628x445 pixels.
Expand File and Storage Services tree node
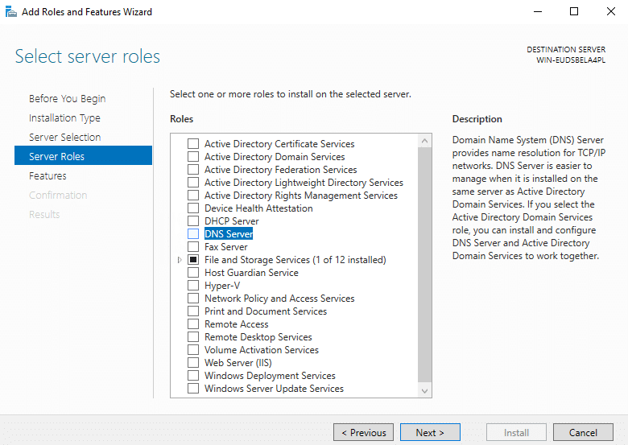[179, 260]
